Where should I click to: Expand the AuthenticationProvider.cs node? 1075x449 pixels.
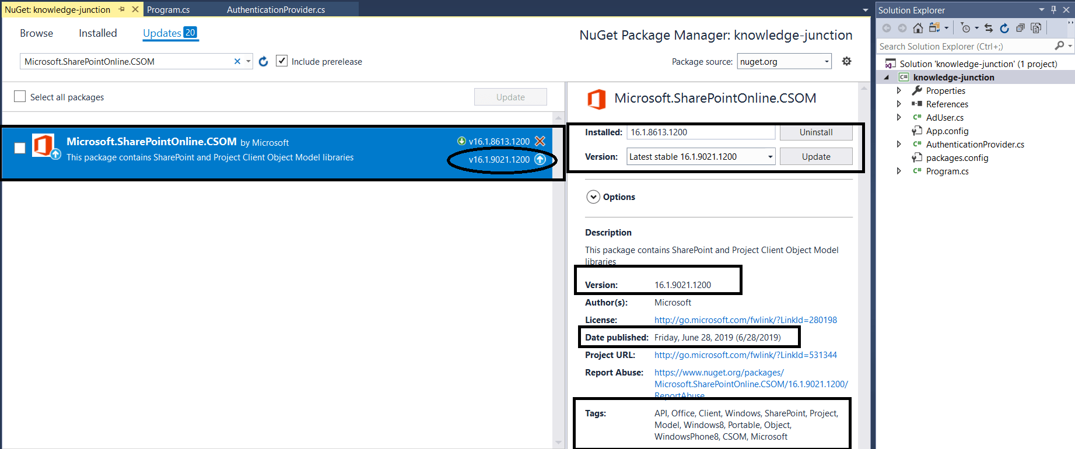pos(899,144)
